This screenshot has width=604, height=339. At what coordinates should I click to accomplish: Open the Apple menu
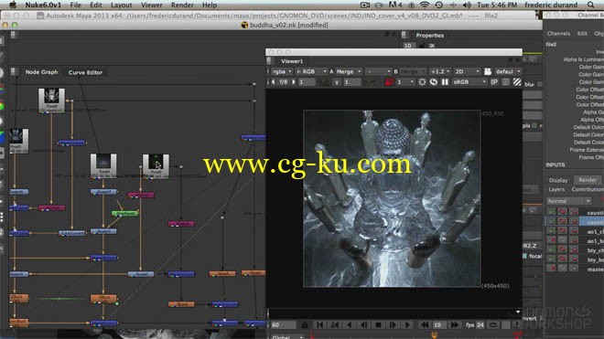click(x=13, y=5)
